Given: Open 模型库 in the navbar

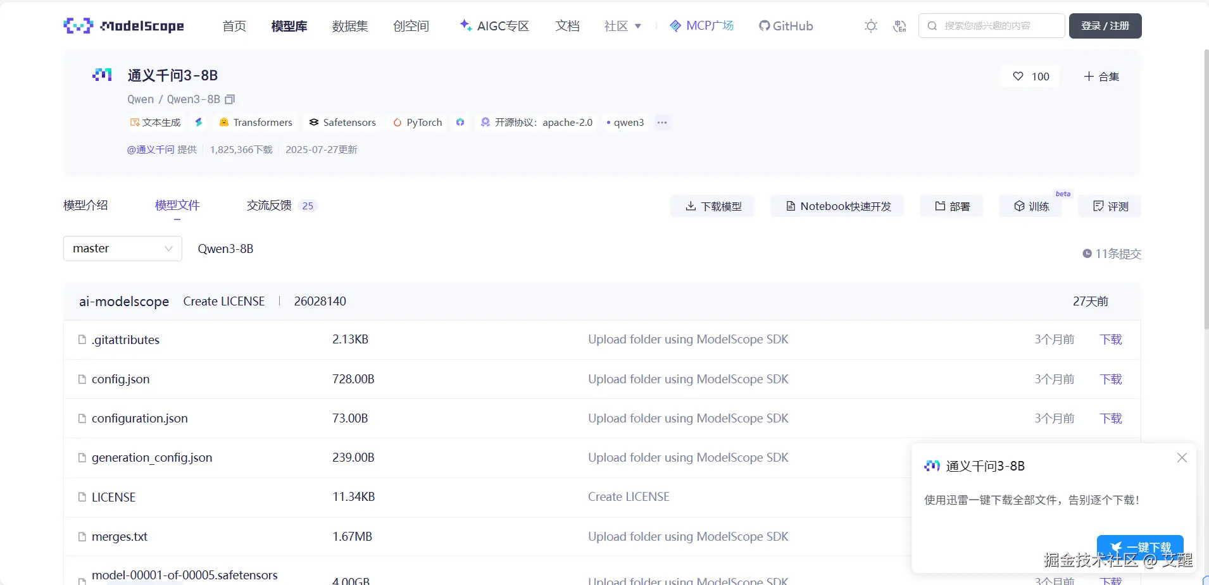Looking at the screenshot, I should click(289, 26).
